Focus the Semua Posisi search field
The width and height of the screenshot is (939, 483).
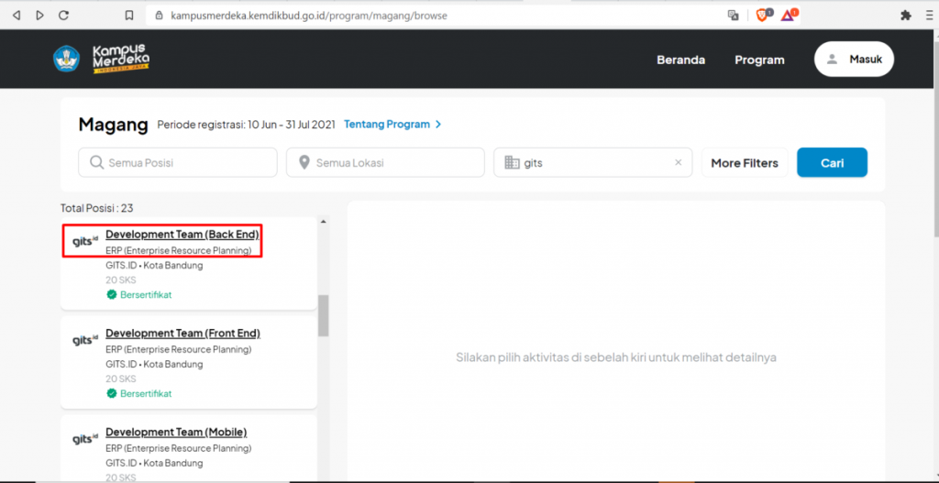pyautogui.click(x=178, y=162)
